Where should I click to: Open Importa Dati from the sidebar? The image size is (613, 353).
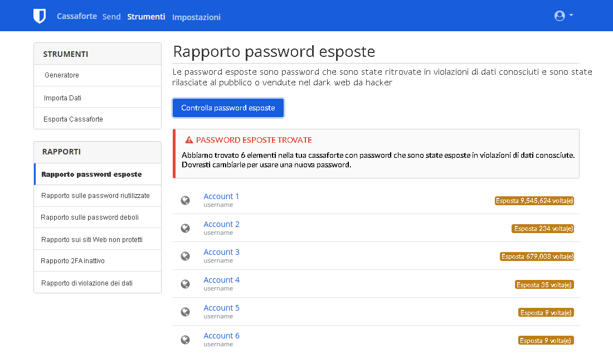point(61,96)
